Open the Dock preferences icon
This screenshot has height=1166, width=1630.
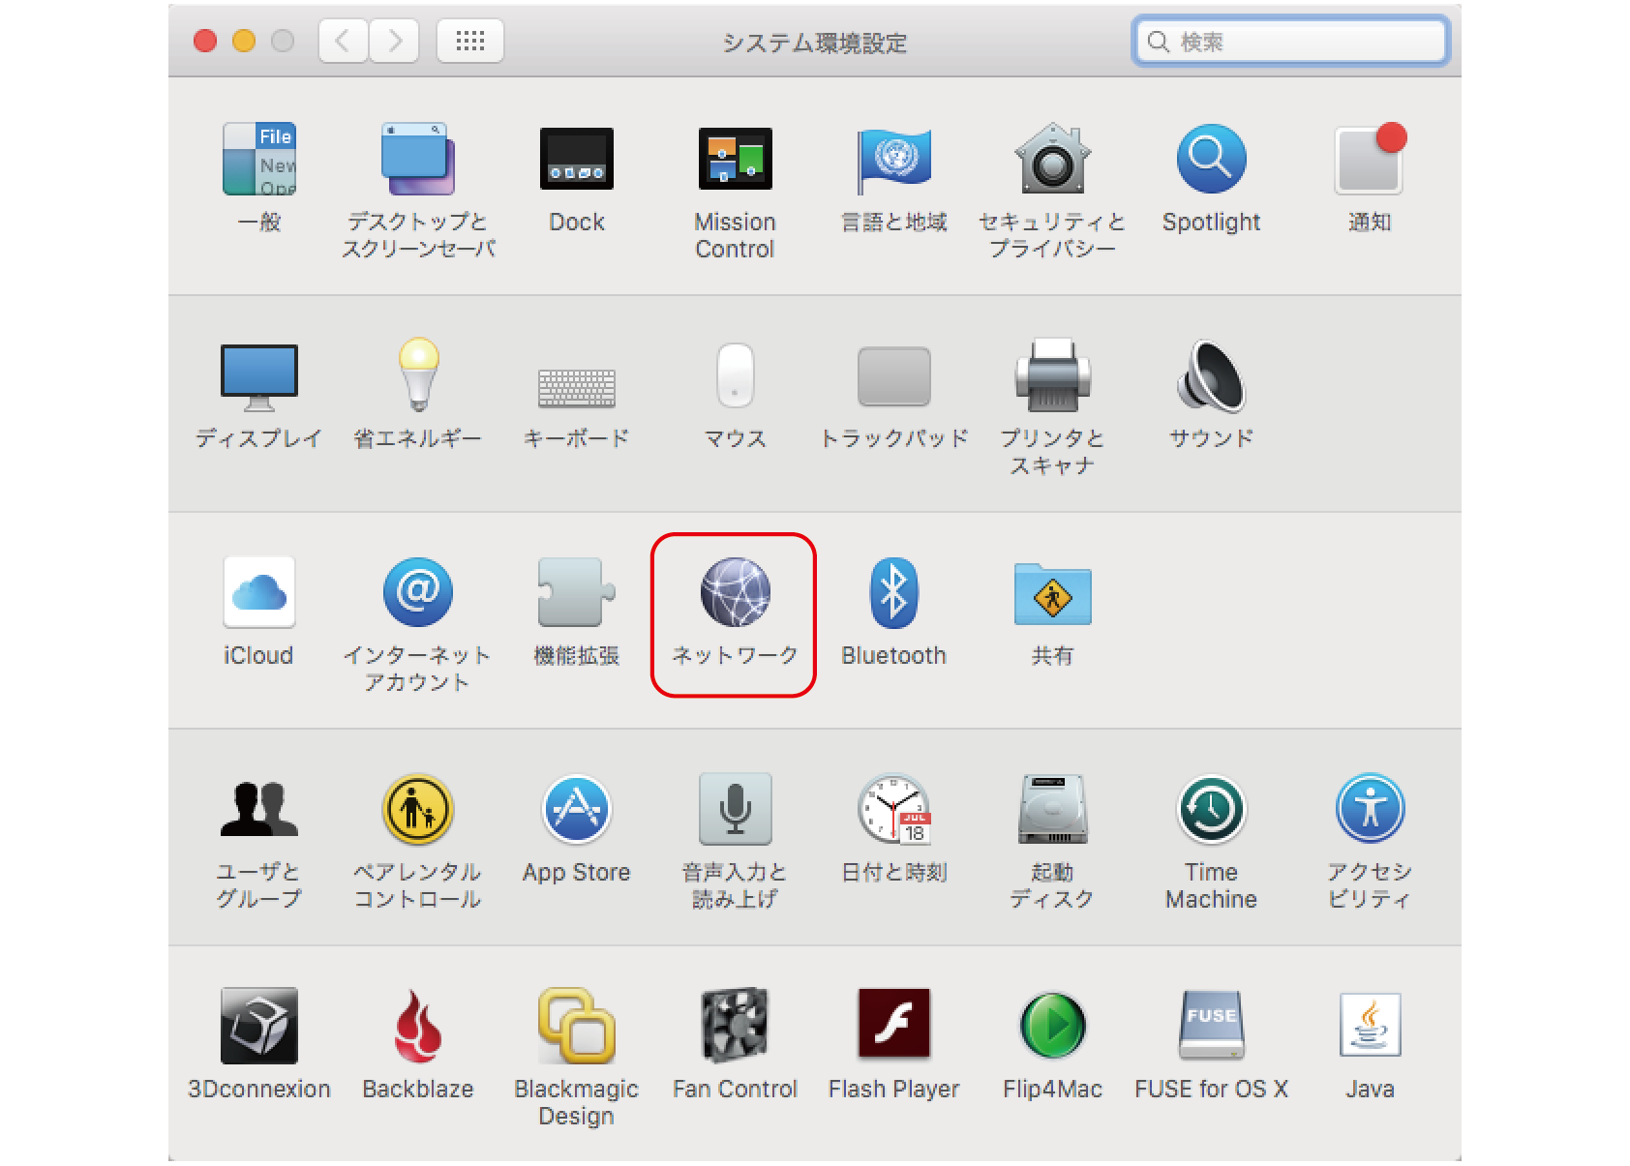coord(576,160)
